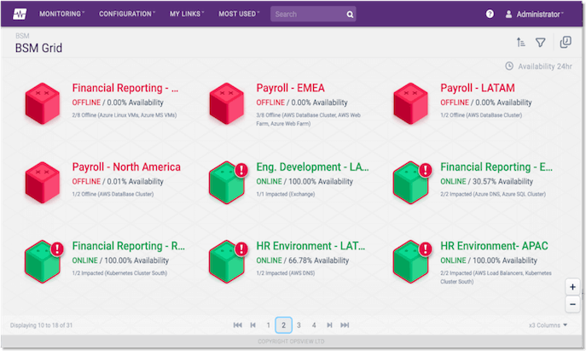Click the copy view icon
Viewport: 586px width, 351px height.
[565, 43]
